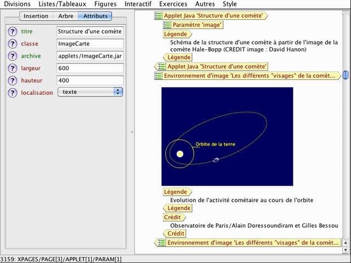This screenshot has width=351, height=263.
Task: Open the Style menu
Action: pyautogui.click(x=230, y=4)
